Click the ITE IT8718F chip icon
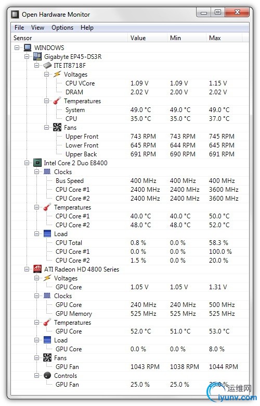This screenshot has width=260, height=406. pos(47,66)
